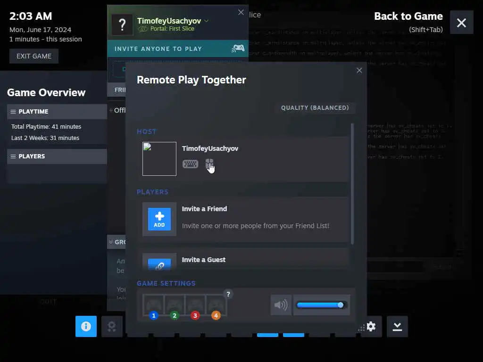Open the game settings help question mark
The height and width of the screenshot is (362, 483).
[x=228, y=294]
